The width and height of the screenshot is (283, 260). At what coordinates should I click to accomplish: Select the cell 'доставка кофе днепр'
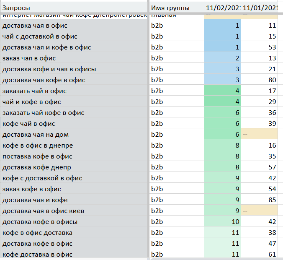coord(74,167)
